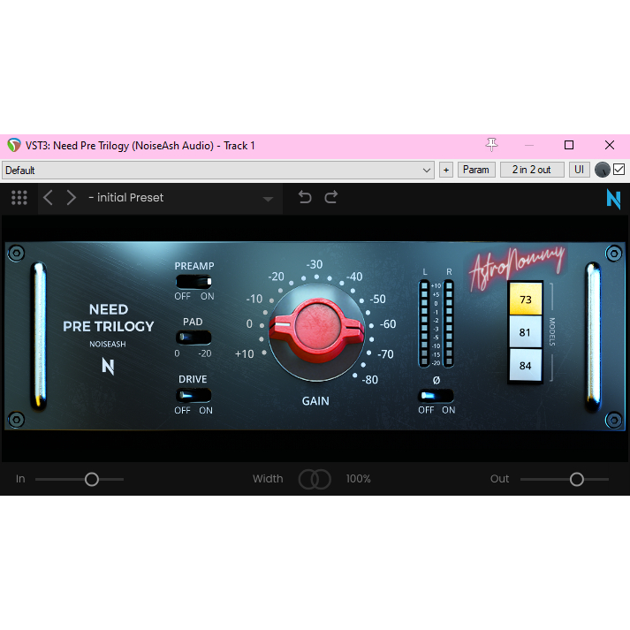630x630 pixels.
Task: Open the preset browser grid icon
Action: click(x=19, y=198)
